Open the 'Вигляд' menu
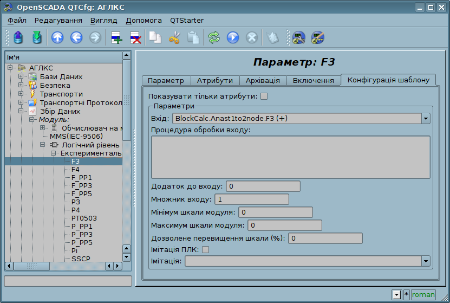Image resolution: width=450 pixels, height=303 pixels. (103, 20)
